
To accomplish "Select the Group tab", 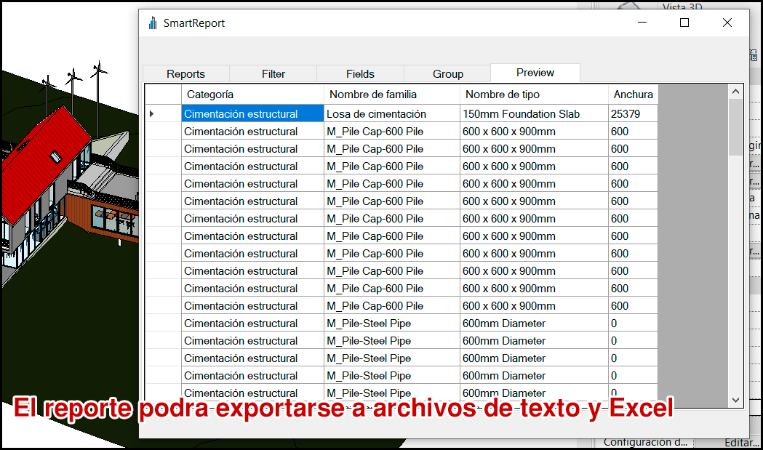I will [447, 74].
